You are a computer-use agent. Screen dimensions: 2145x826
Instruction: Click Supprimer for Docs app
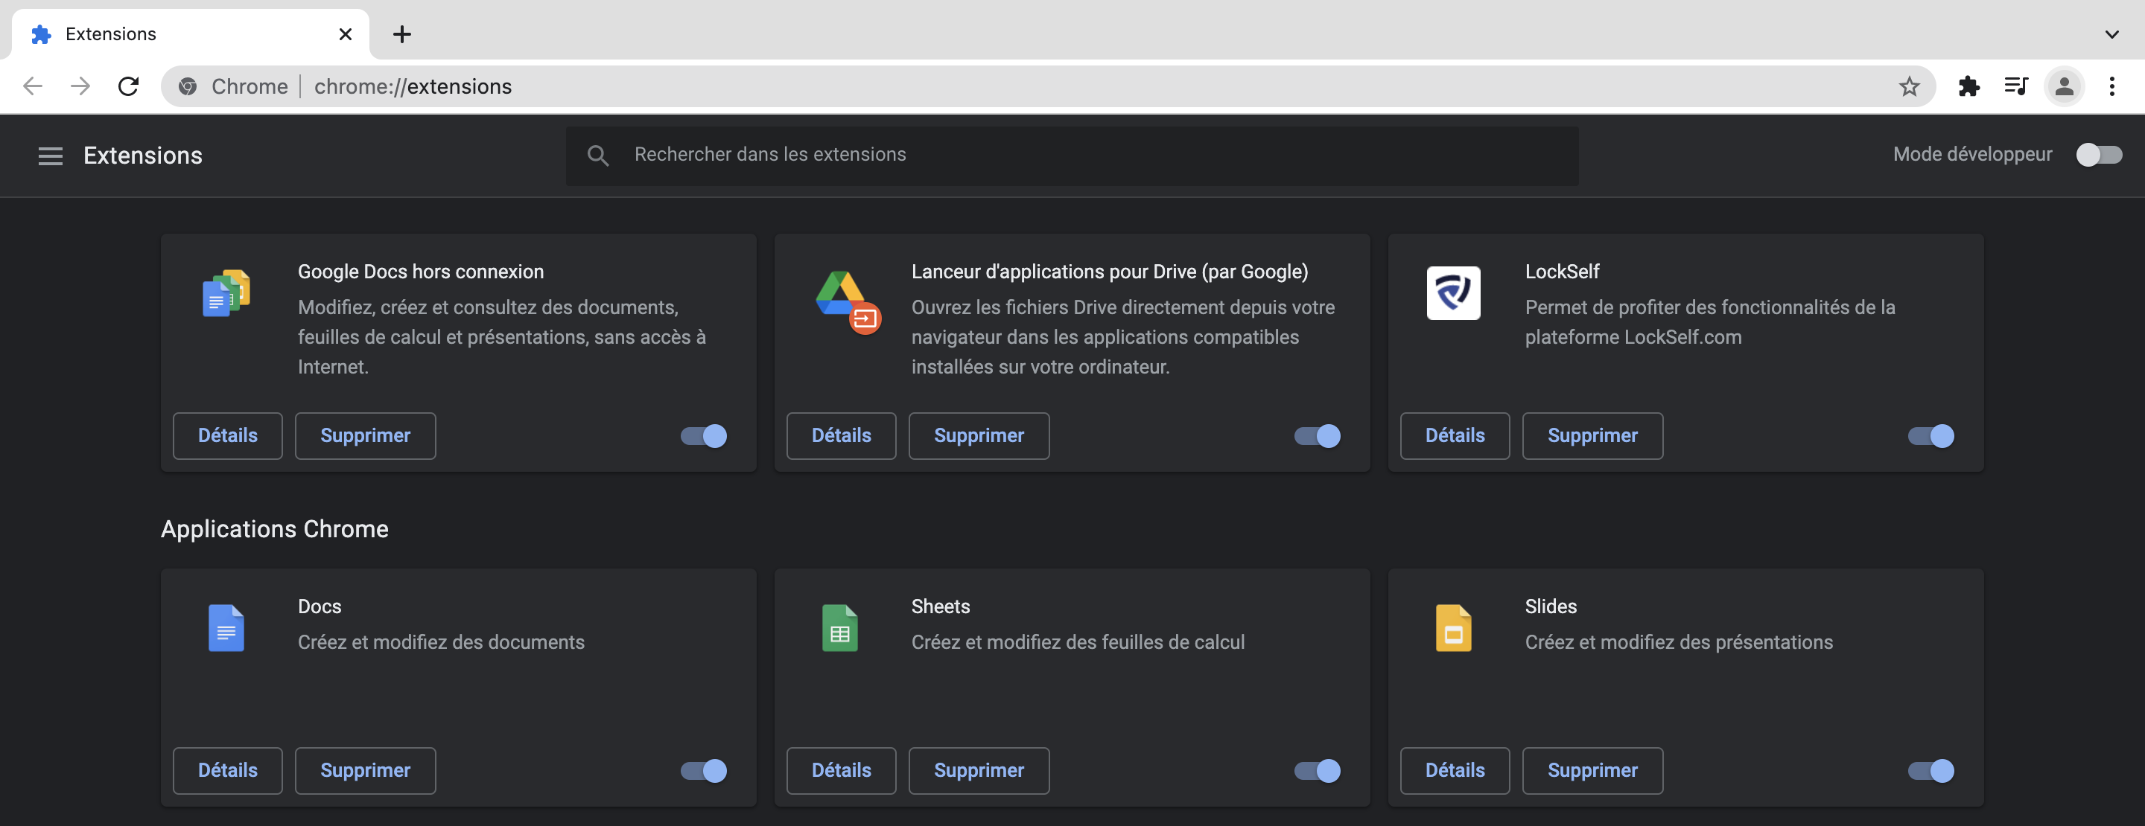[x=365, y=771]
